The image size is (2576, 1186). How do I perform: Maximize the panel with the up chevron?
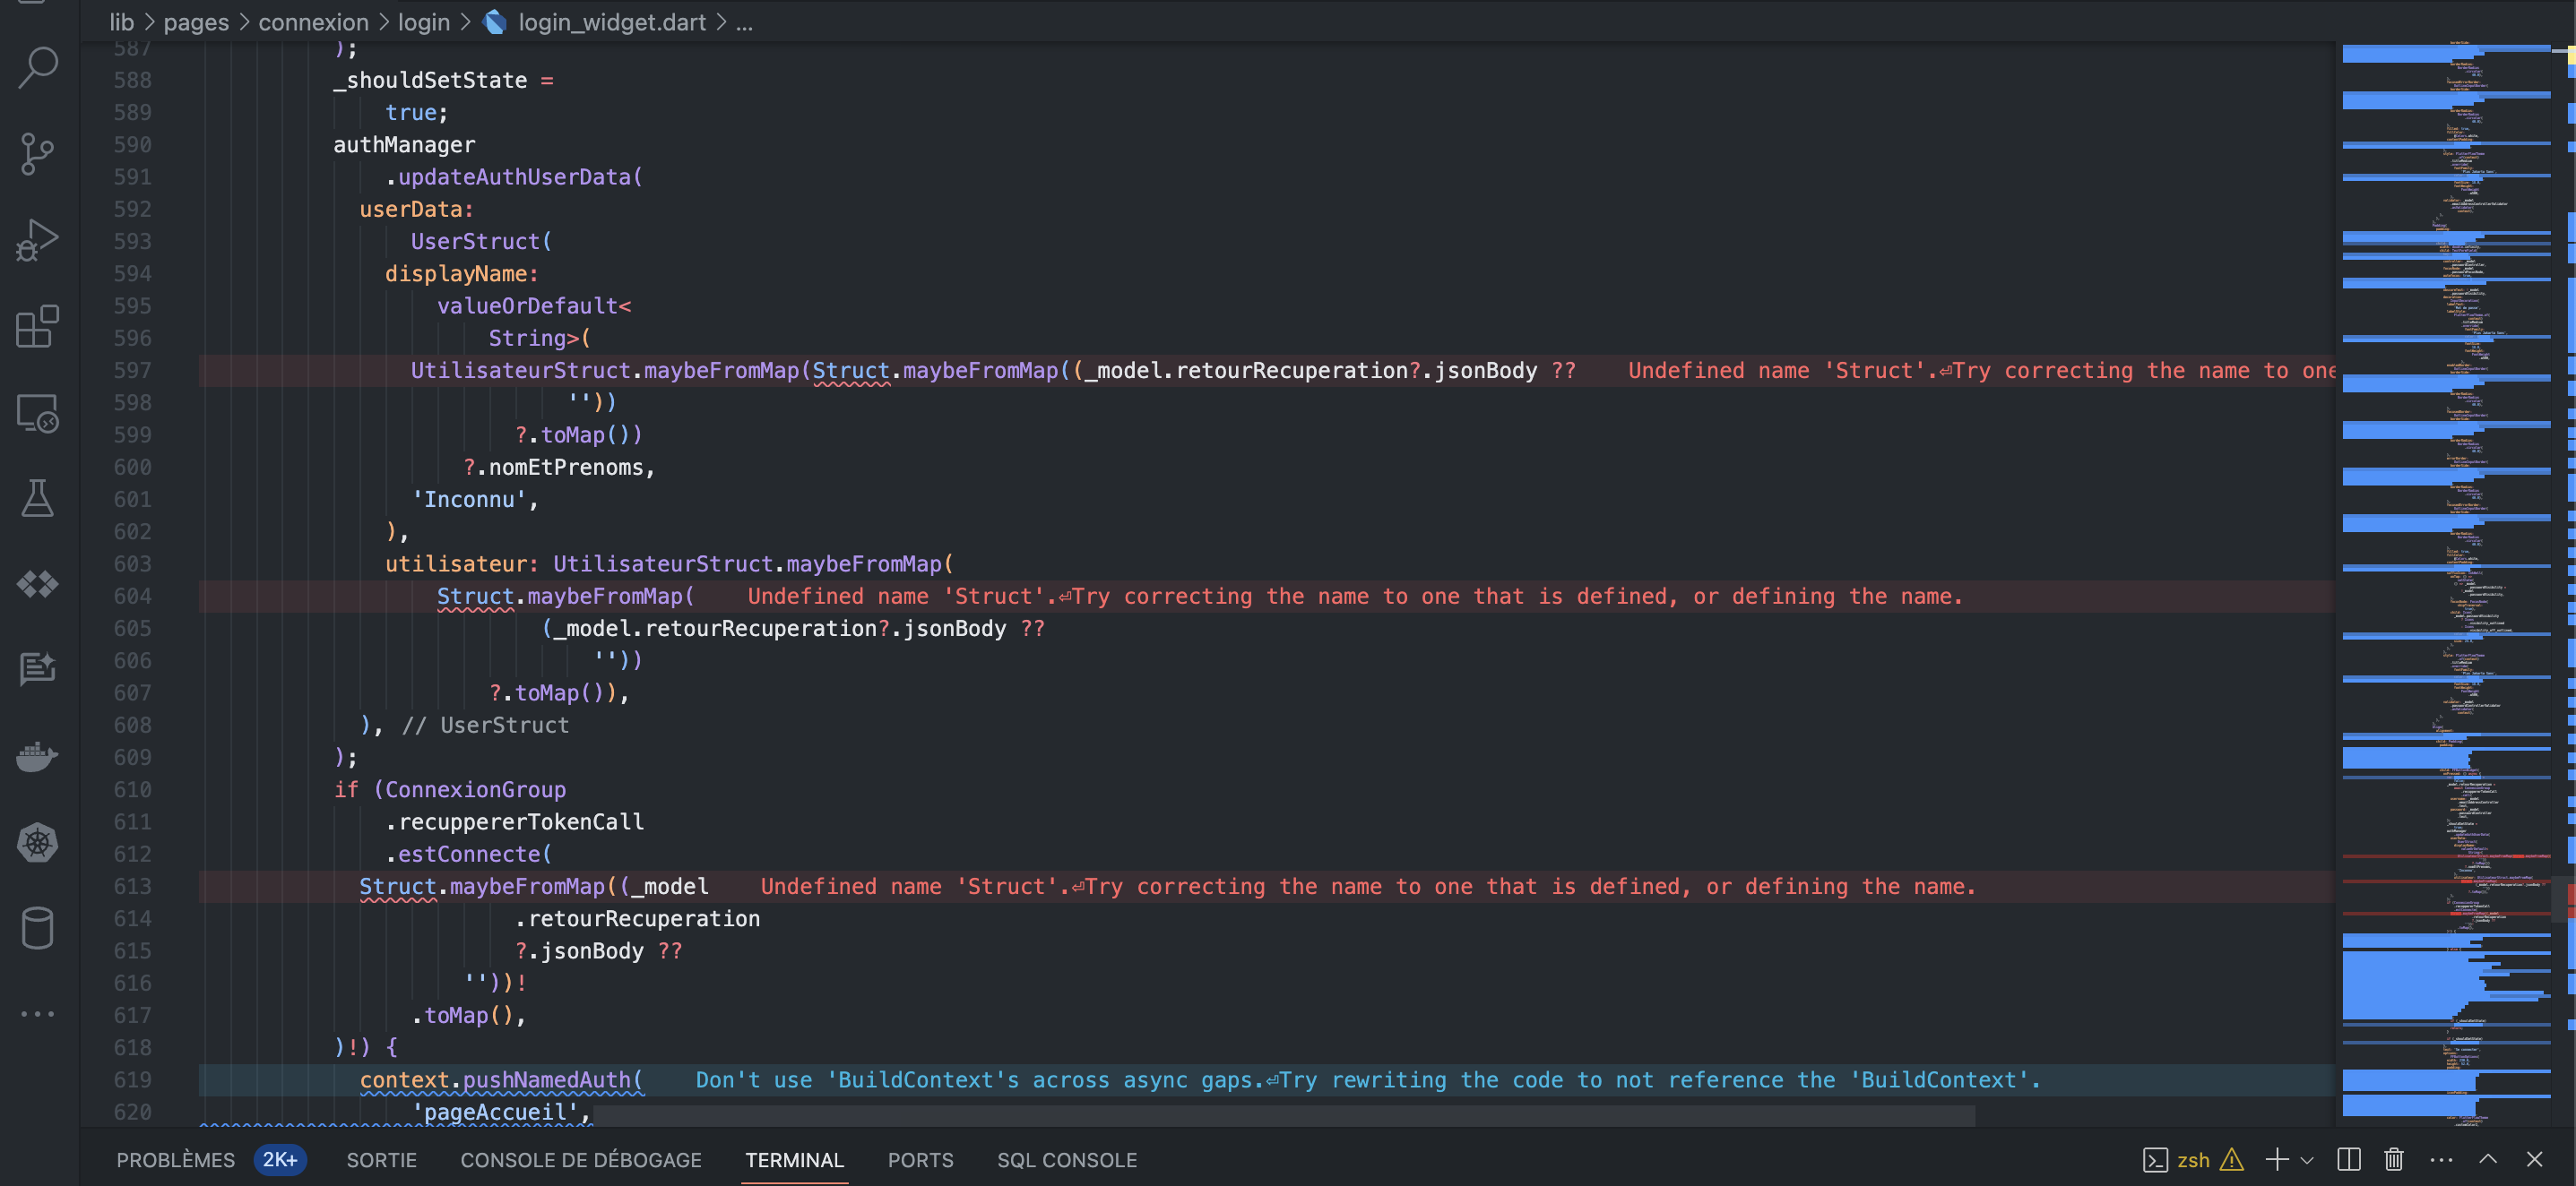pyautogui.click(x=2488, y=1159)
